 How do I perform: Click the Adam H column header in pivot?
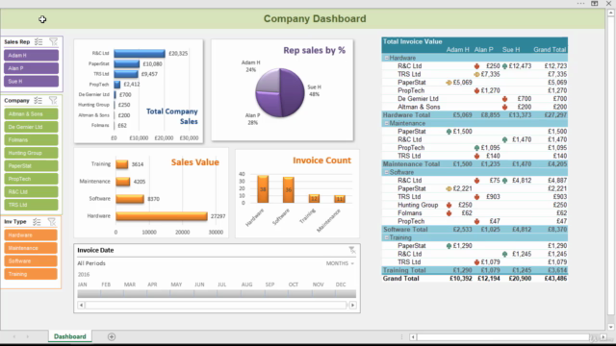(458, 50)
